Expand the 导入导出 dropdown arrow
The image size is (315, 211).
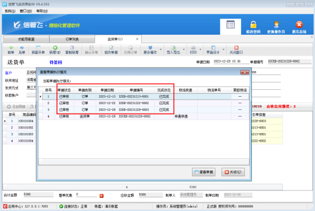click(x=184, y=49)
